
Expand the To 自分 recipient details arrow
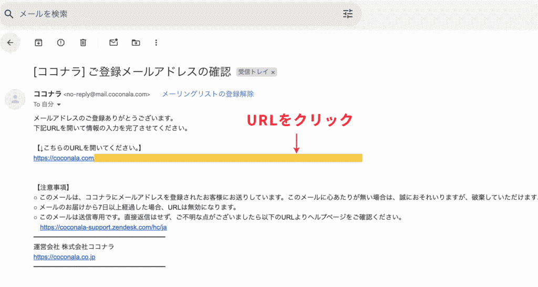click(x=59, y=105)
